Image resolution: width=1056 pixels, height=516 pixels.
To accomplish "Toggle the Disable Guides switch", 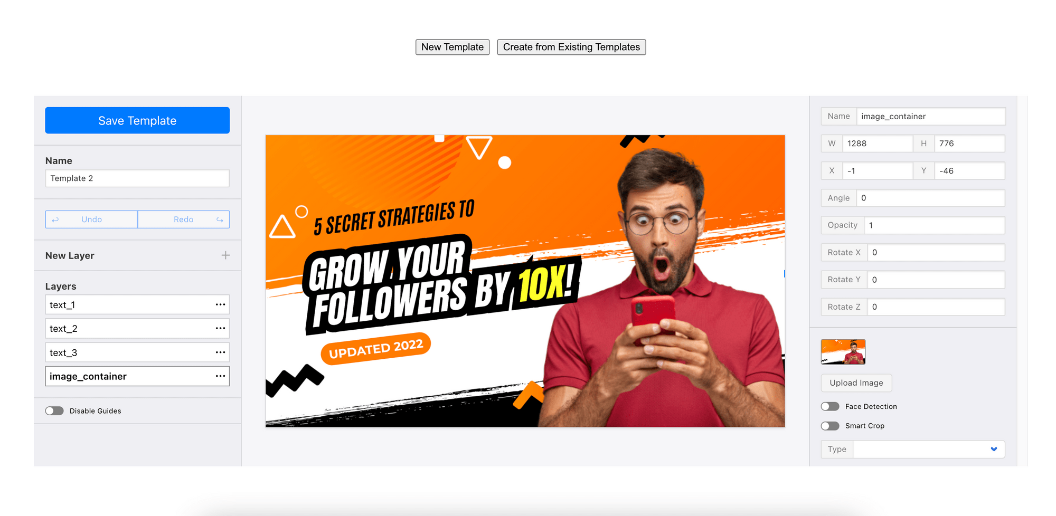I will point(54,411).
